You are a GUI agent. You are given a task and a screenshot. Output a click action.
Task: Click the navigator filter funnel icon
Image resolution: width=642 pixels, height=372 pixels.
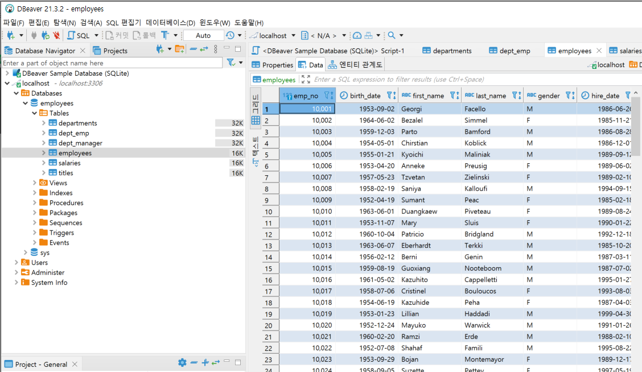coord(231,62)
